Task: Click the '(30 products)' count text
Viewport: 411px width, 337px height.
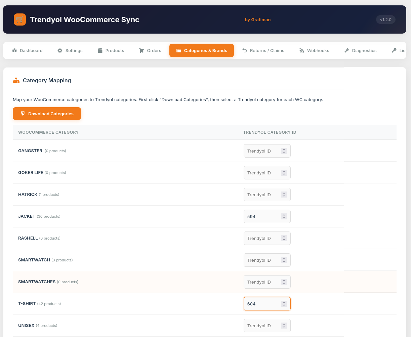Action: click(x=49, y=216)
